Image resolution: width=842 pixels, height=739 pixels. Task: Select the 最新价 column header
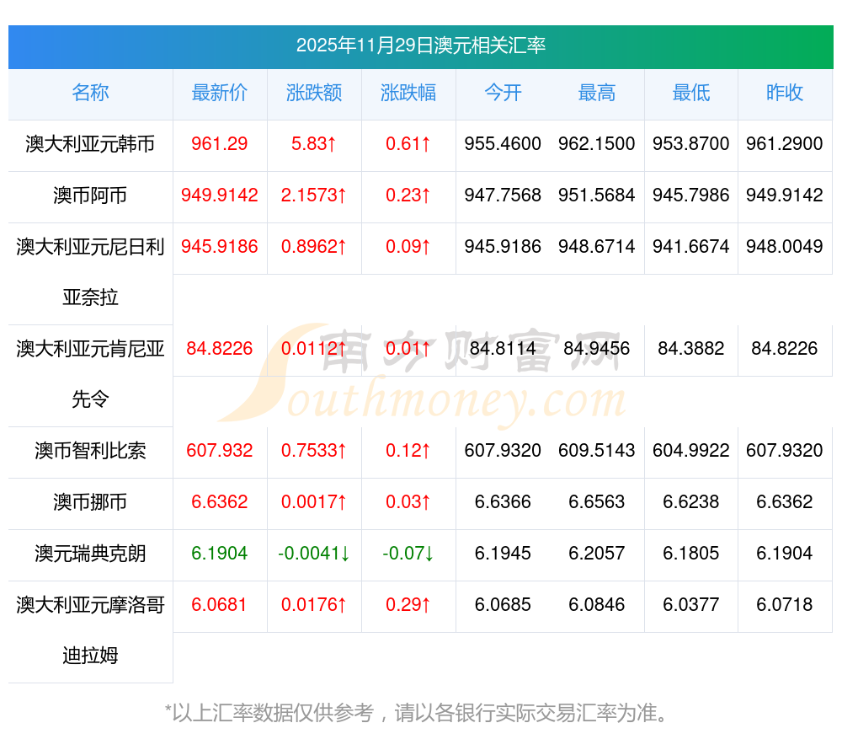[220, 94]
